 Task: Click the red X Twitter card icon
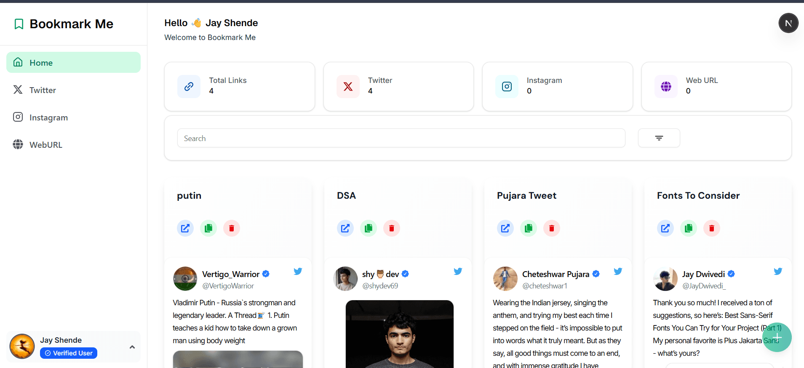click(x=348, y=86)
